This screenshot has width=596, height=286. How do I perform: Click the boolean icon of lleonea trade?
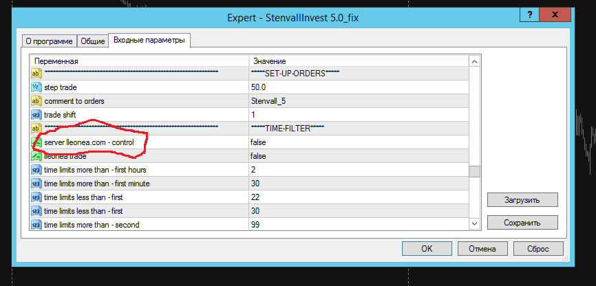point(36,156)
